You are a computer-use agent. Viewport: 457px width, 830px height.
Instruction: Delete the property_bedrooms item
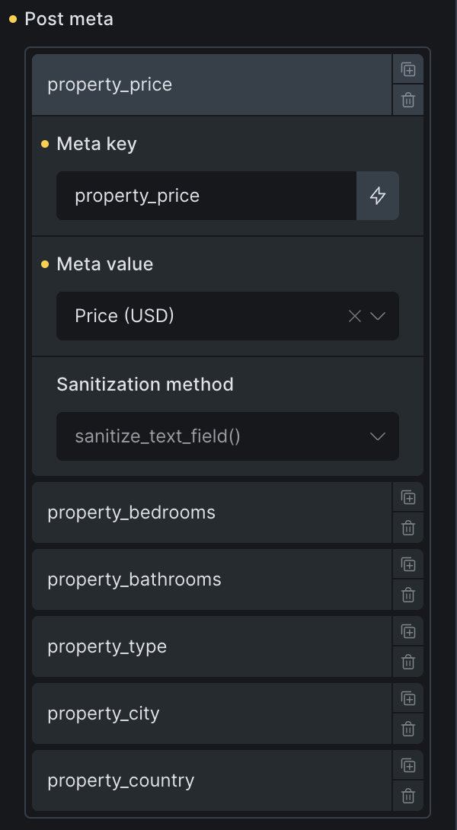(408, 528)
